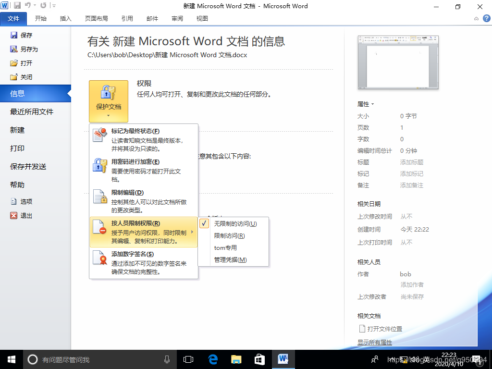The image size is (492, 369).
Task: Open the 审阅 ribbon tab
Action: [177, 19]
